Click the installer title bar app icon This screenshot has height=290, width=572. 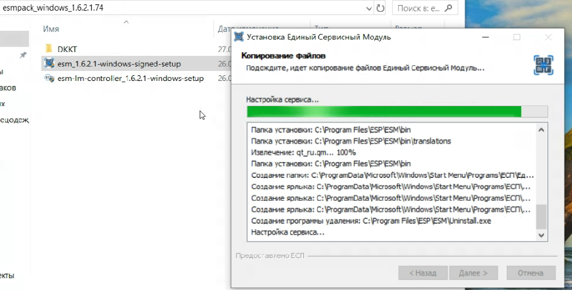239,37
